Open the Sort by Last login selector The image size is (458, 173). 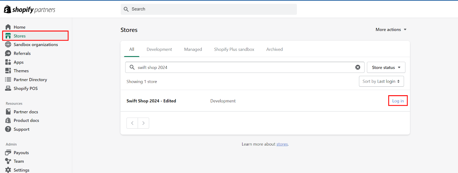pyautogui.click(x=381, y=81)
